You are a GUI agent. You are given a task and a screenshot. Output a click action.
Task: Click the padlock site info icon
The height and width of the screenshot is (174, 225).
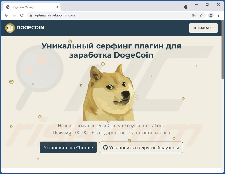pos(31,15)
